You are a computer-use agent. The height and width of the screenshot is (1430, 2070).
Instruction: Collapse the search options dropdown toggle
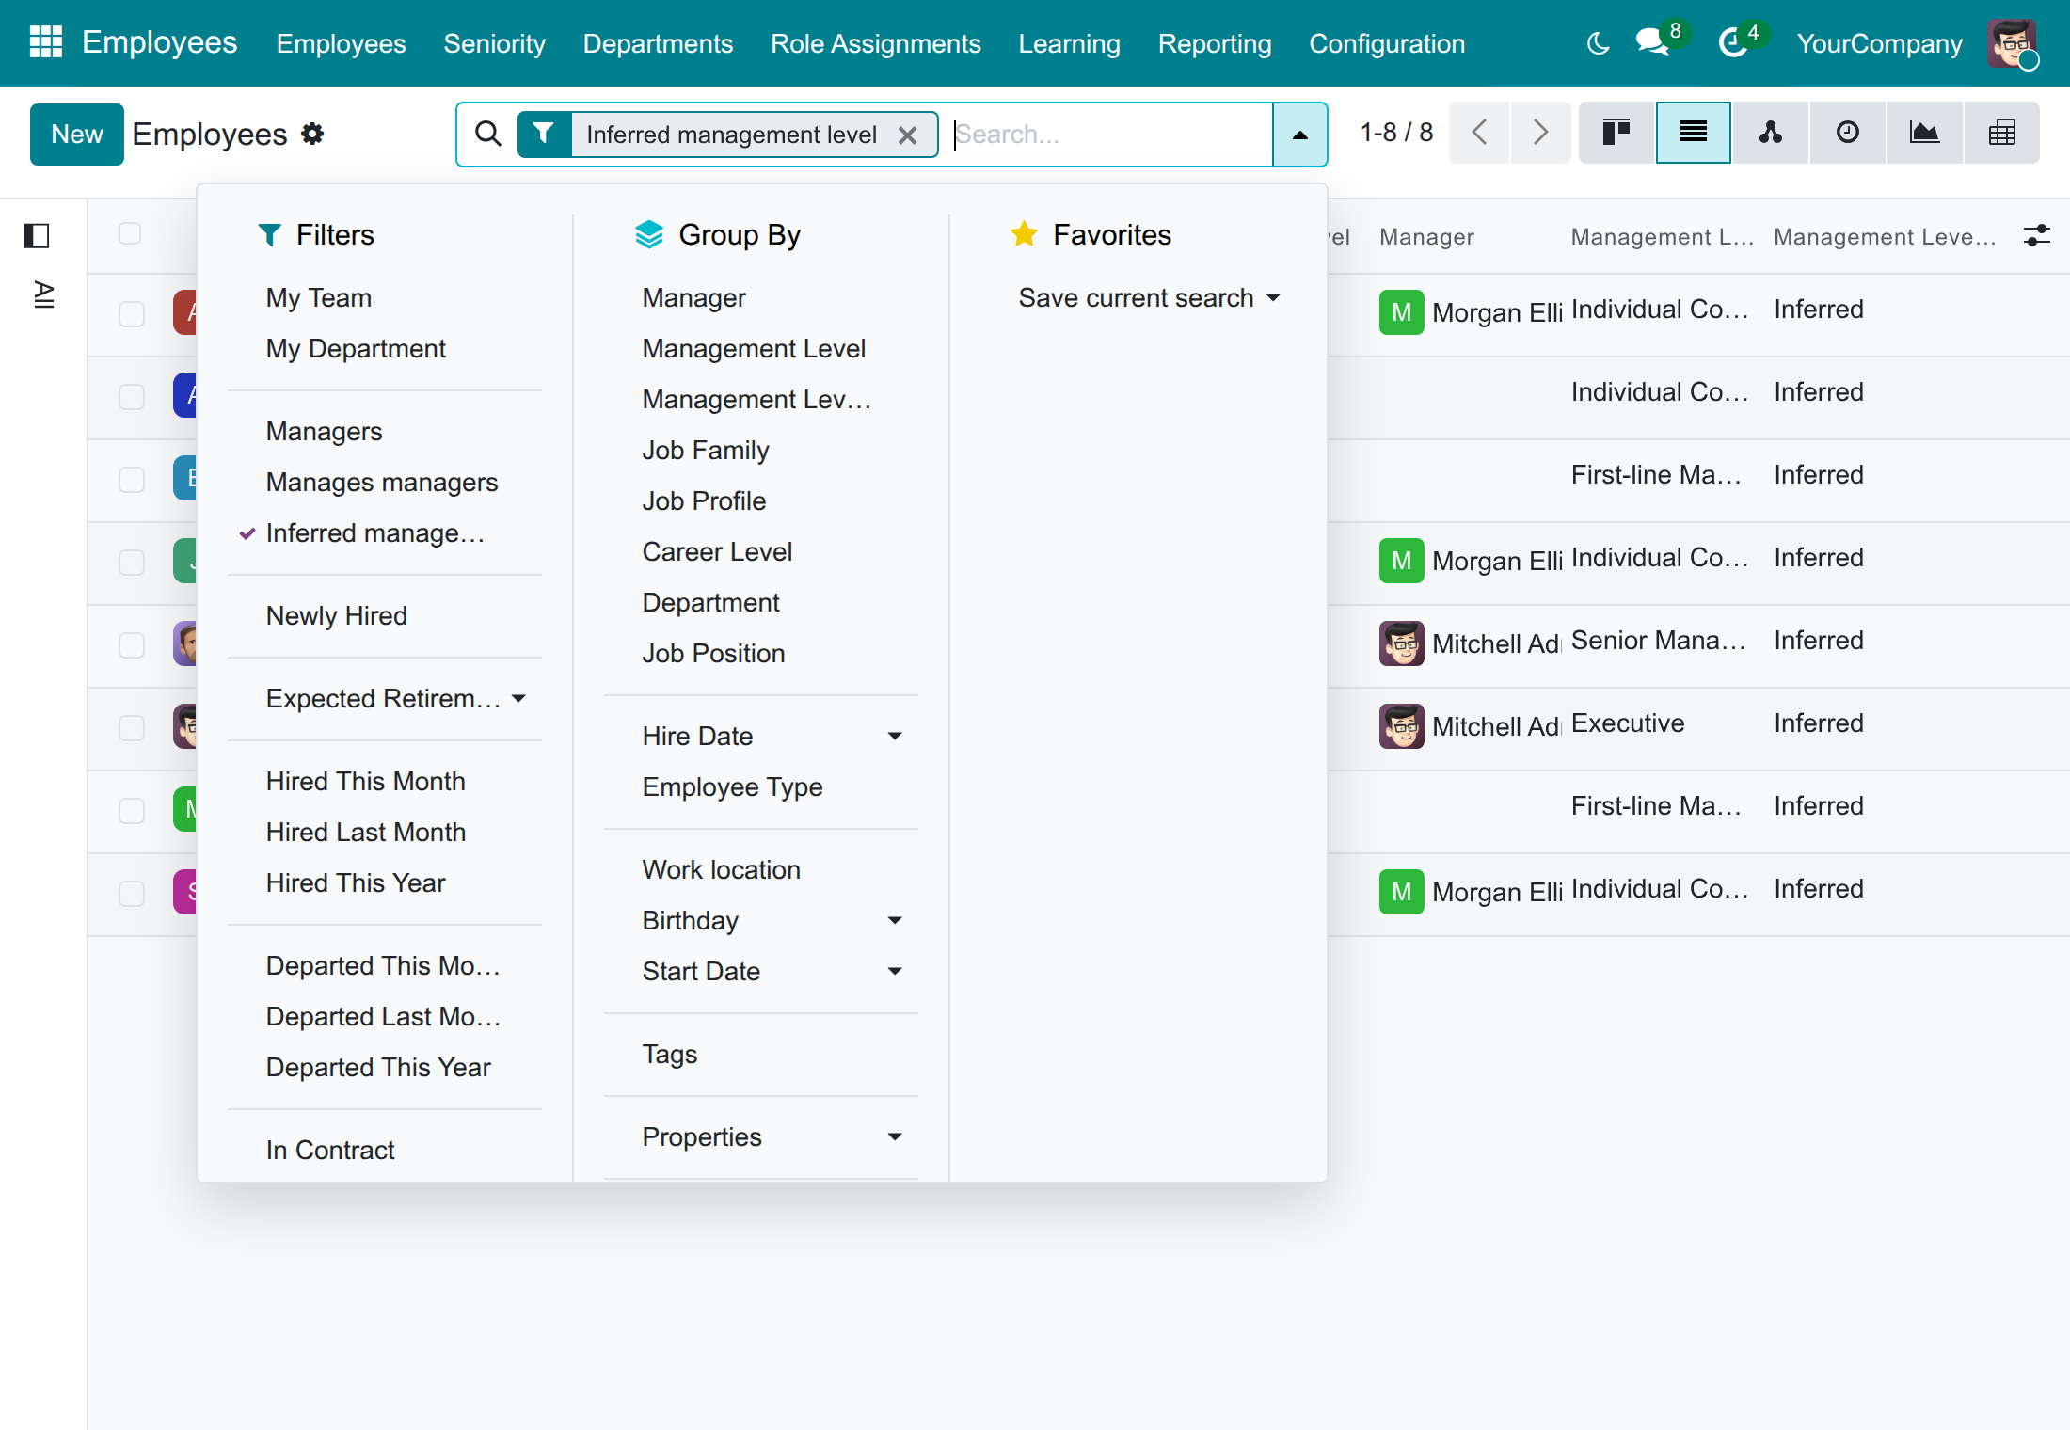[x=1300, y=135]
